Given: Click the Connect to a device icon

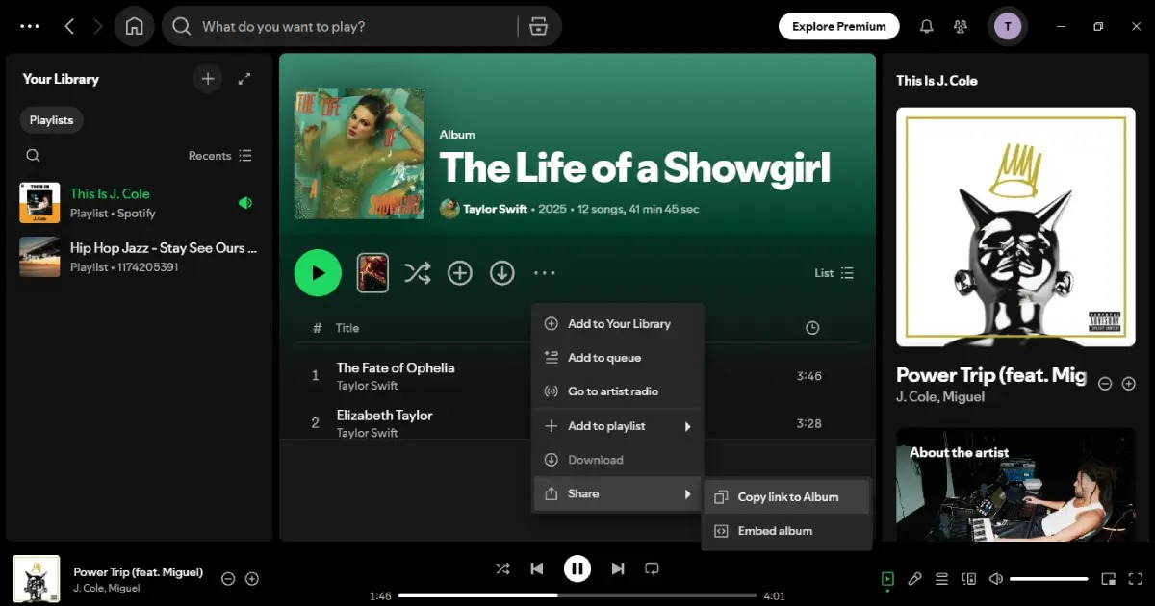Looking at the screenshot, I should tap(969, 579).
